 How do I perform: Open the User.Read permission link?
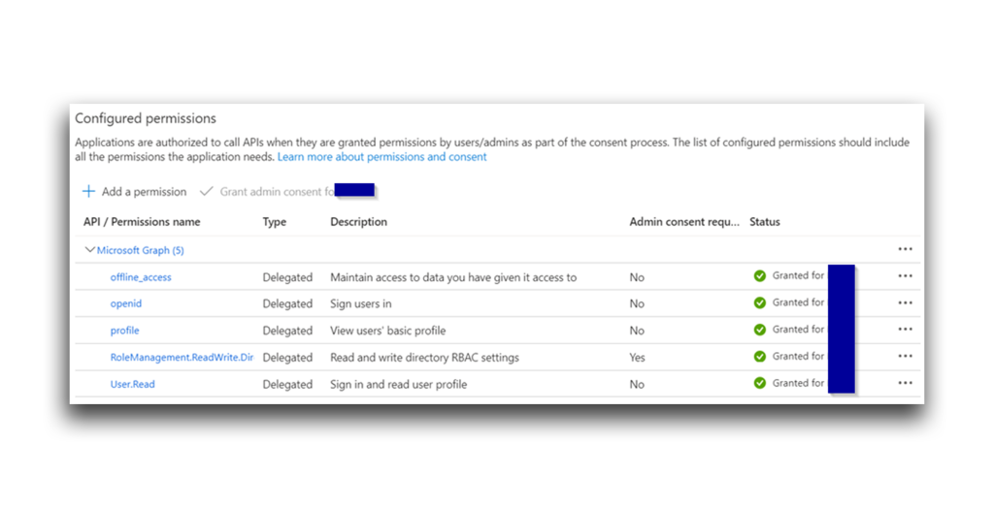tap(132, 384)
